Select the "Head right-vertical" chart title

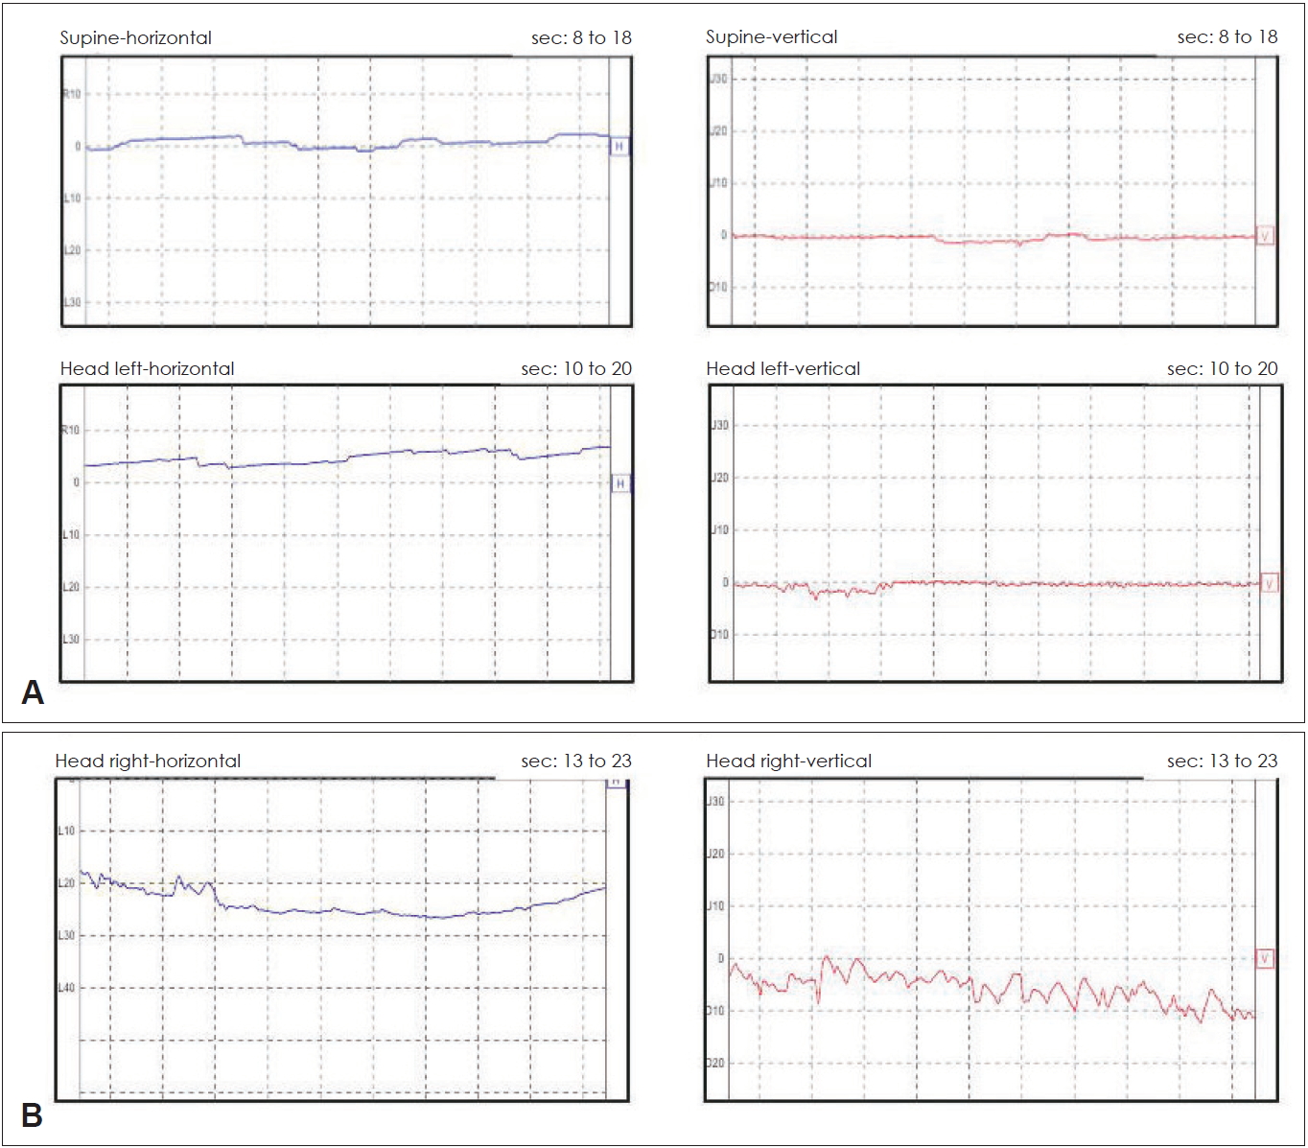click(x=789, y=761)
